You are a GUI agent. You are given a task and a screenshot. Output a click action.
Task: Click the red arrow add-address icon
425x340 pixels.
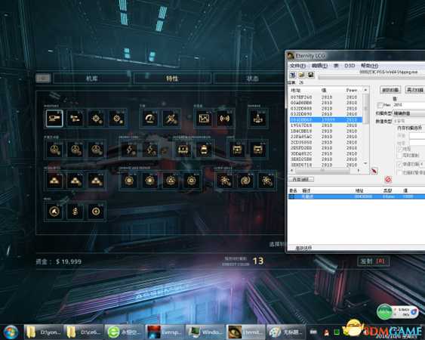tap(374, 171)
